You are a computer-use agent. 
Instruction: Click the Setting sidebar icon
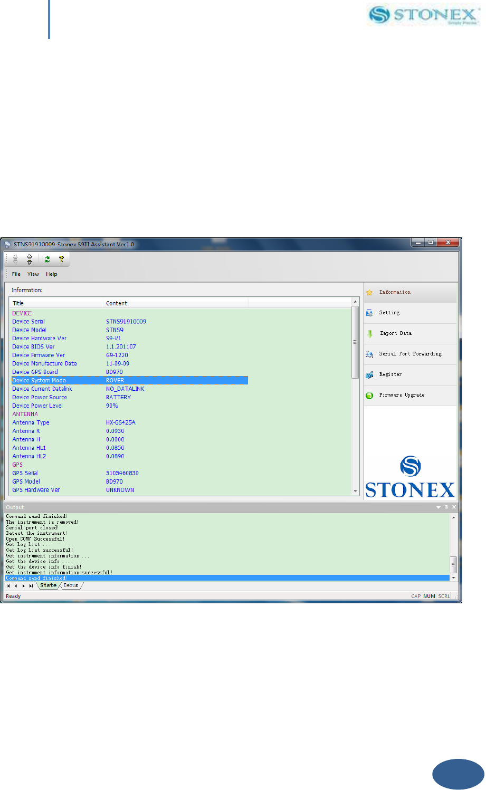(369, 313)
